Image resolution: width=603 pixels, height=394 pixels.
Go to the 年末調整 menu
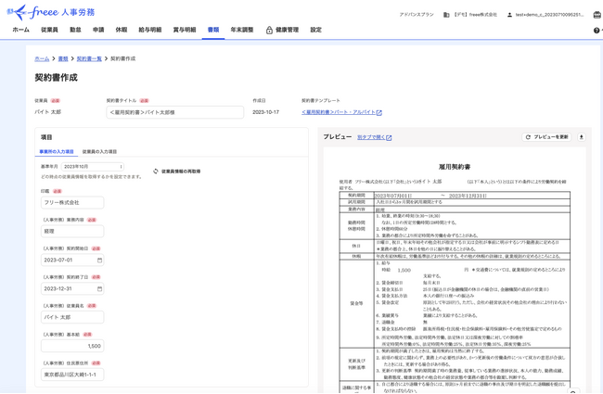pyautogui.click(x=241, y=31)
